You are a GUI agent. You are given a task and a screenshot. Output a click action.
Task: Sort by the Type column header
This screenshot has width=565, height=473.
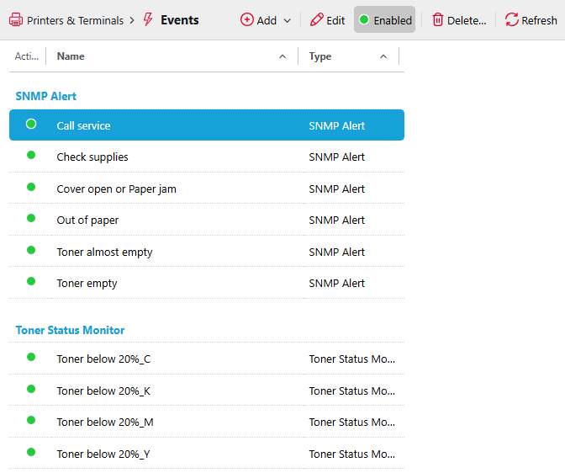(x=320, y=56)
